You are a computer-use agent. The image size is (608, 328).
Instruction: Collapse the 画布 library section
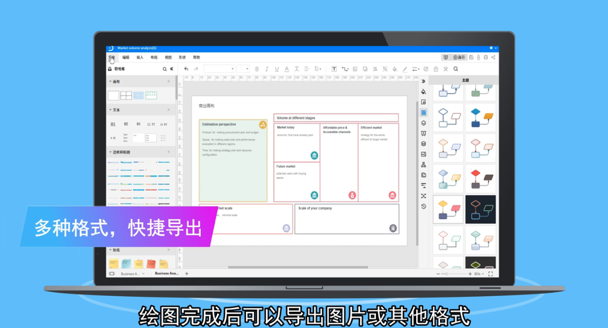(111, 81)
